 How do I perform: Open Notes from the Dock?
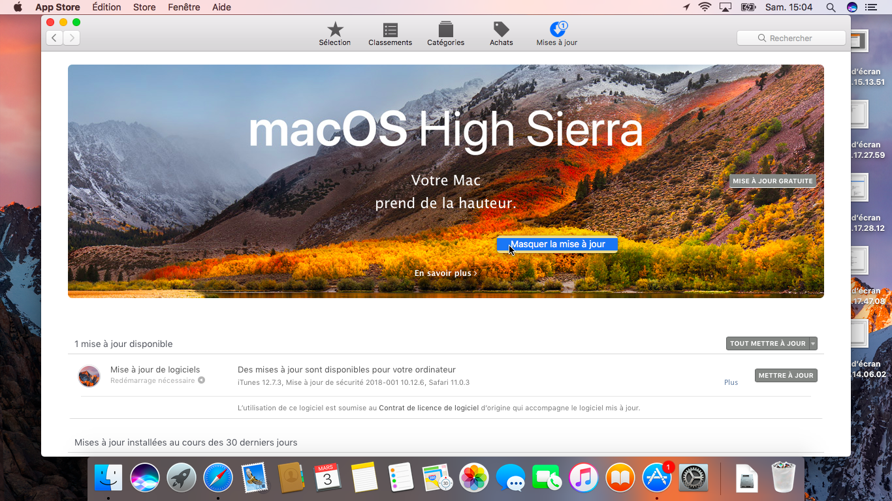[364, 478]
